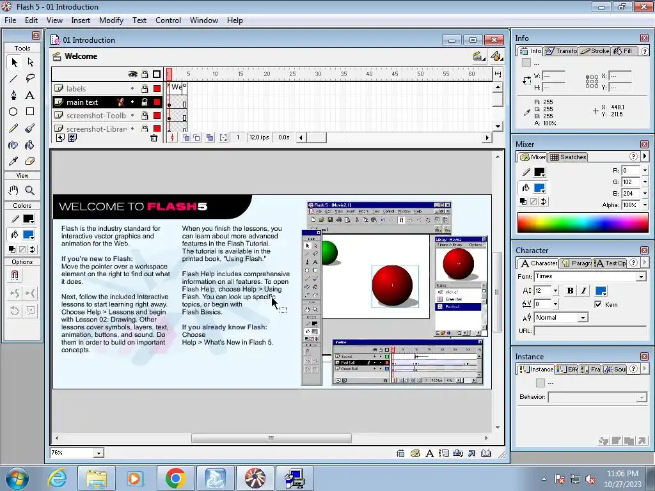Image resolution: width=655 pixels, height=491 pixels.
Task: Select the Pen tool
Action: click(14, 95)
